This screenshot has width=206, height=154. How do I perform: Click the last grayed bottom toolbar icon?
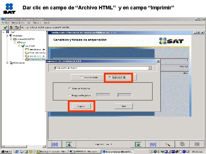tap(197, 144)
